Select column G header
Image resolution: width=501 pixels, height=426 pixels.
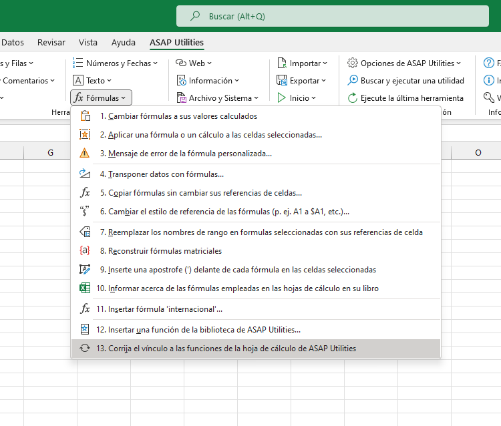(50, 153)
